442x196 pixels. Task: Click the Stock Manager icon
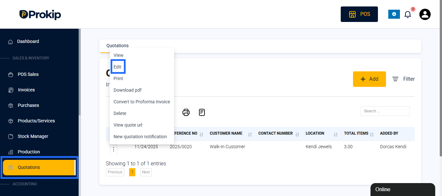click(11, 137)
